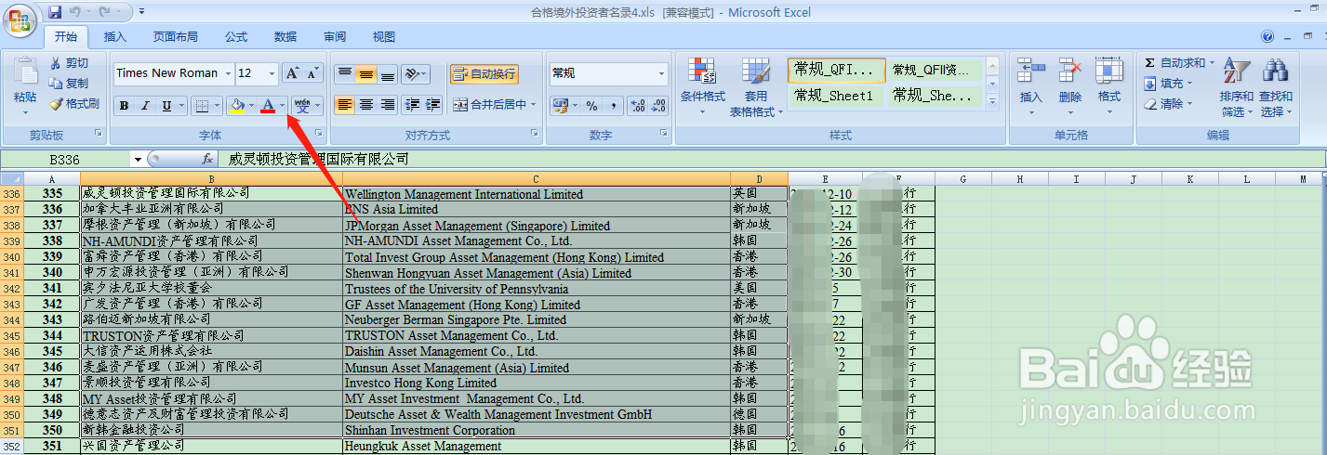The height and width of the screenshot is (455, 1327).
Task: Toggle Underline formatting
Action: pyautogui.click(x=166, y=106)
